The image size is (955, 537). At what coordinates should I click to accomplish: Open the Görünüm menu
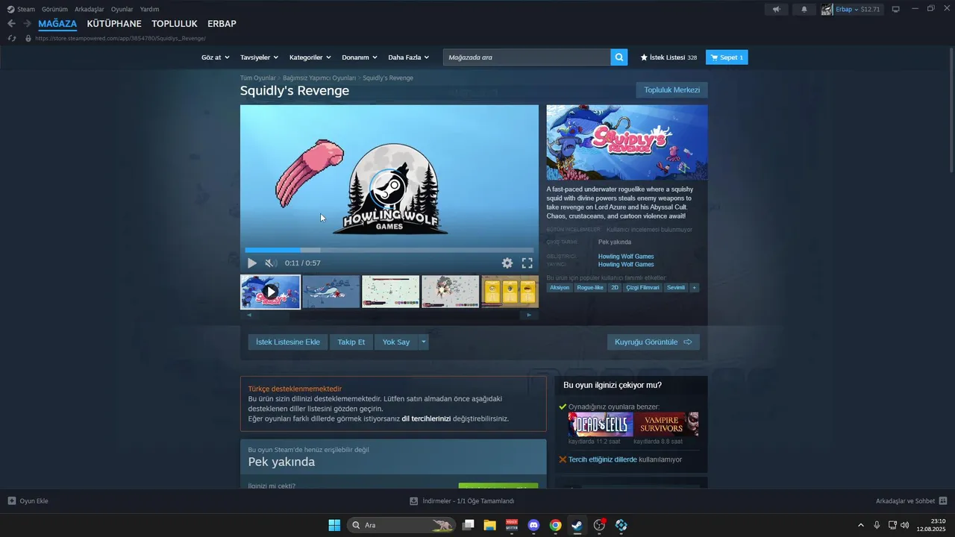point(54,9)
